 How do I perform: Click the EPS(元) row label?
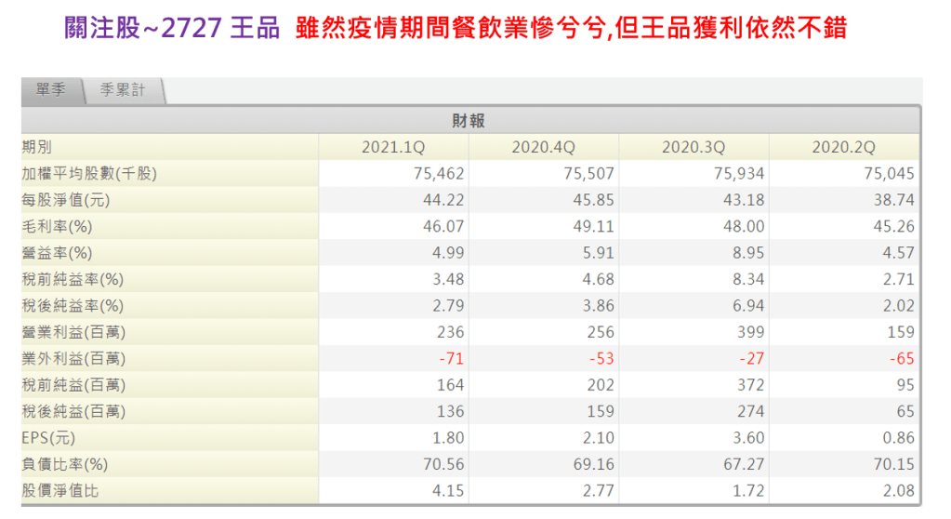53,437
